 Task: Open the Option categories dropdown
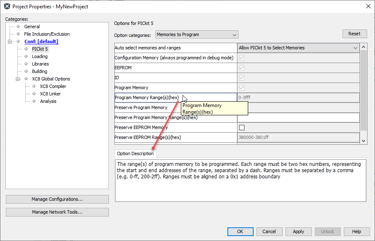(x=197, y=34)
